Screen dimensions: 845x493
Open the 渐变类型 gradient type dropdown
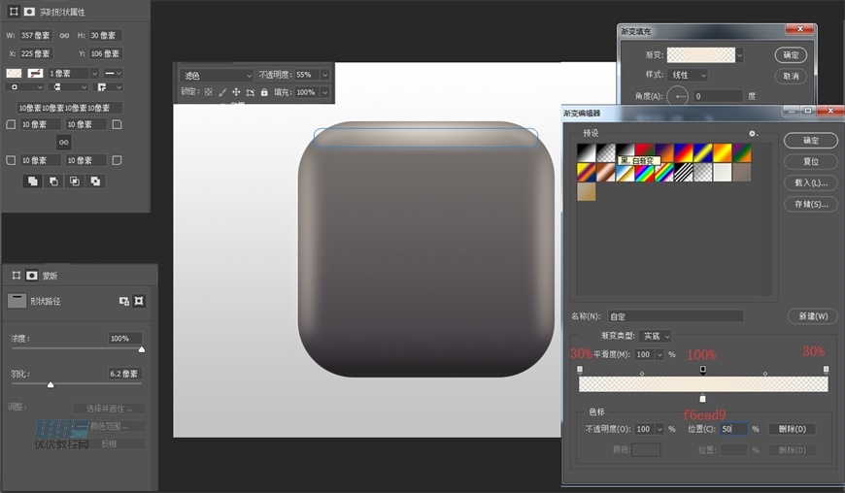tap(657, 336)
